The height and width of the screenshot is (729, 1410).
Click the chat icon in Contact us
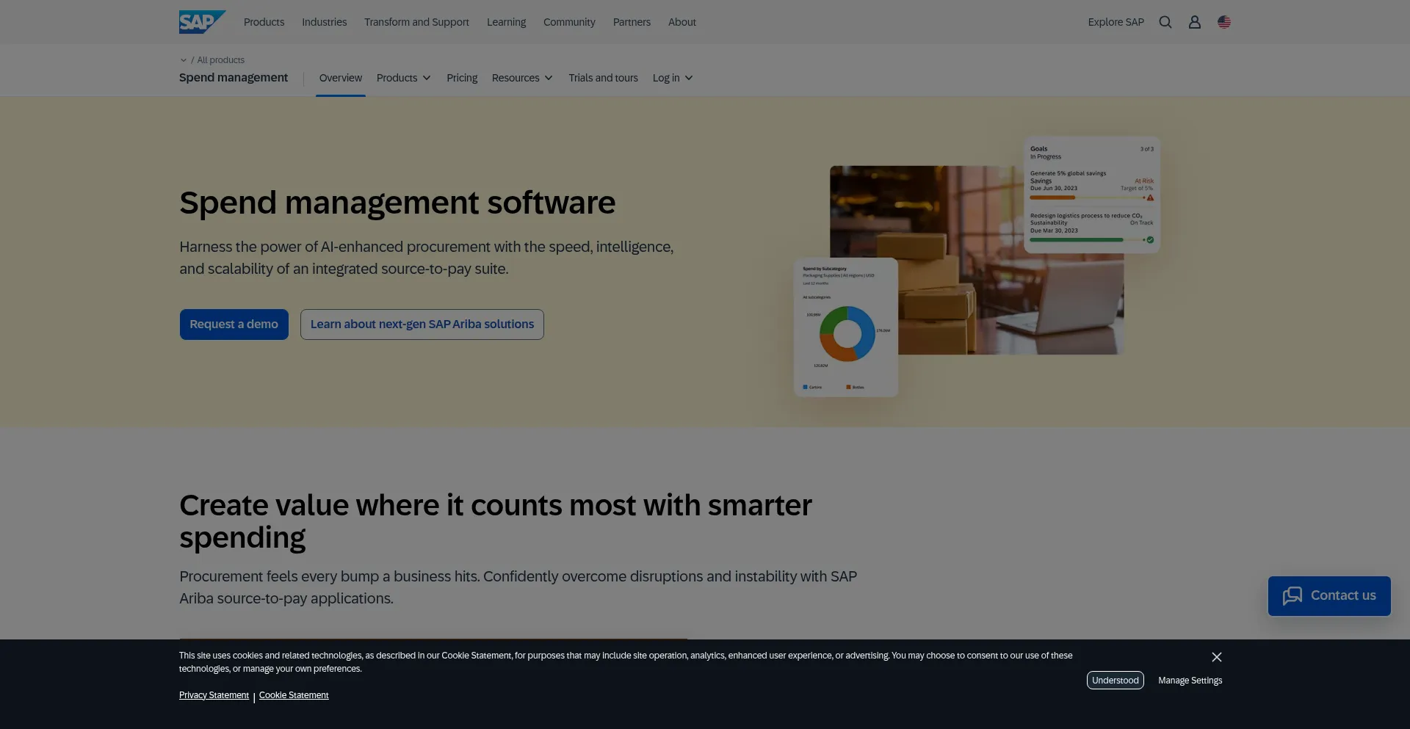pos(1292,595)
